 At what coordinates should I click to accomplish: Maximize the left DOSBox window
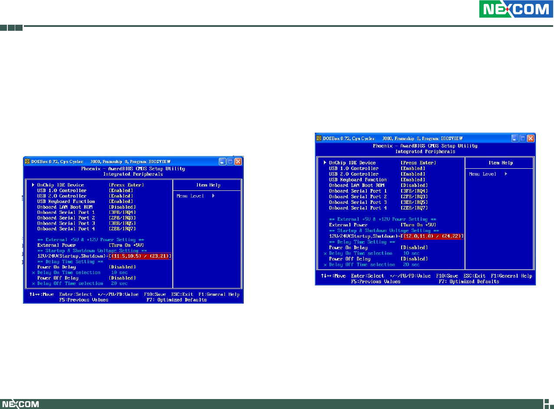(230, 161)
